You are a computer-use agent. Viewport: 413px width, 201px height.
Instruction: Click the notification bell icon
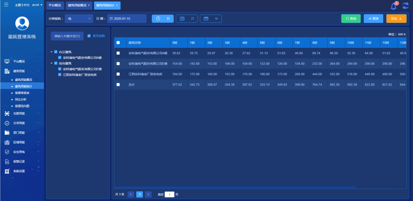(x=393, y=6)
